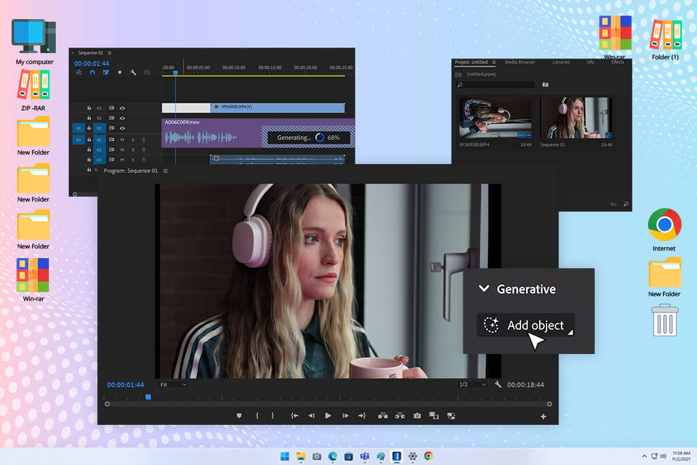Toggle sync lock on track V3

click(112, 108)
